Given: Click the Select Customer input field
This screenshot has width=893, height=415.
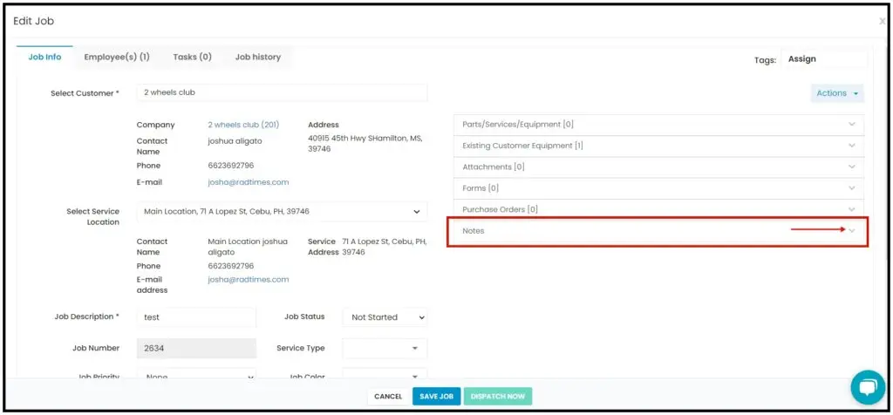Looking at the screenshot, I should (x=282, y=92).
